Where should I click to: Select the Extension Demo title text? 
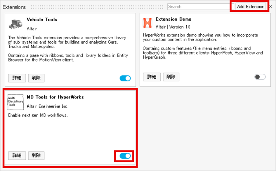(x=173, y=19)
